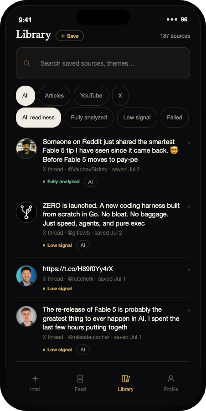Expand the Fable 5 Reddit tip chevron
The width and height of the screenshot is (206, 411).
tap(189, 142)
